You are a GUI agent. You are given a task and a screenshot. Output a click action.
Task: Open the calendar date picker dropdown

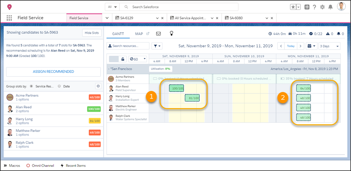(x=312, y=46)
